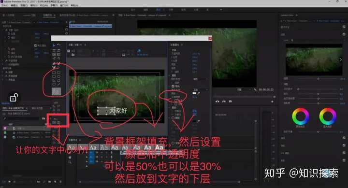Toggle the Shadow checkbox in title properties
348x188 pixels.
pyautogui.click(x=173, y=118)
